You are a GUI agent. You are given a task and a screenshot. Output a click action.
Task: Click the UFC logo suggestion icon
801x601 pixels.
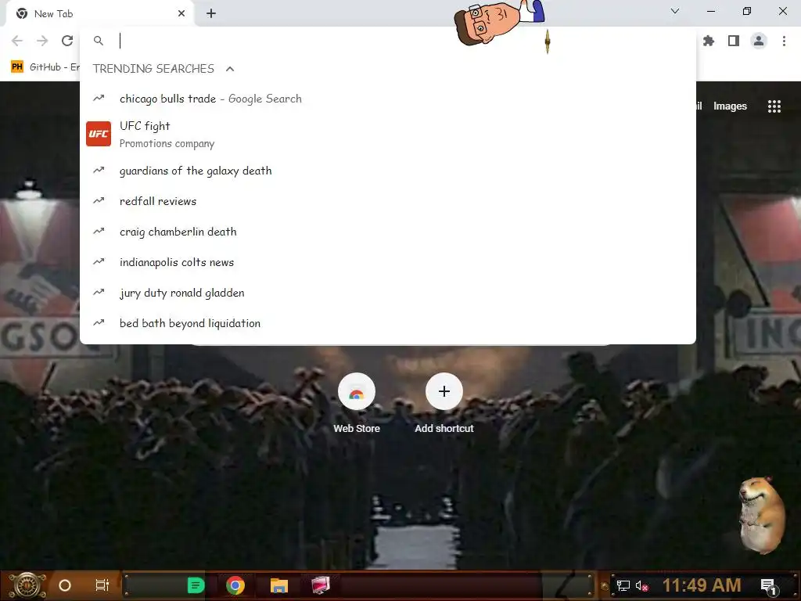pos(99,134)
